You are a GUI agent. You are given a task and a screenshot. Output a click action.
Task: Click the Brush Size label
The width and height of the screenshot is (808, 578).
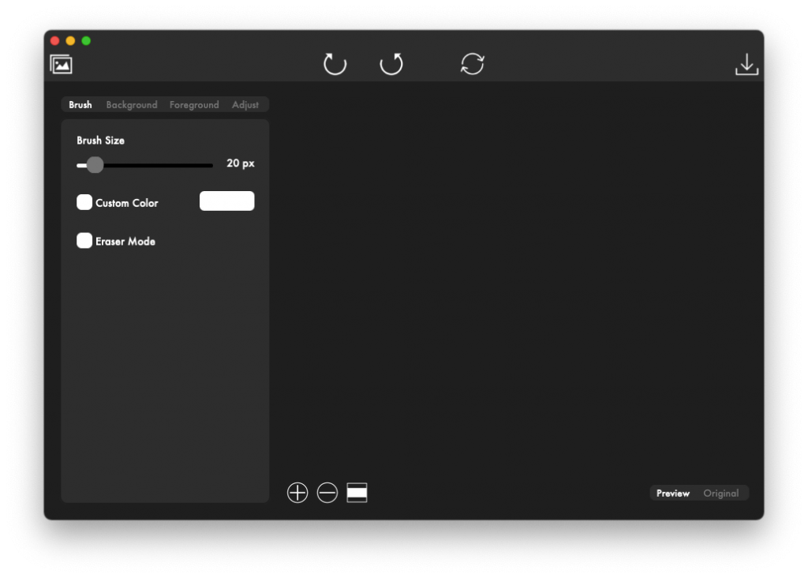click(x=100, y=141)
